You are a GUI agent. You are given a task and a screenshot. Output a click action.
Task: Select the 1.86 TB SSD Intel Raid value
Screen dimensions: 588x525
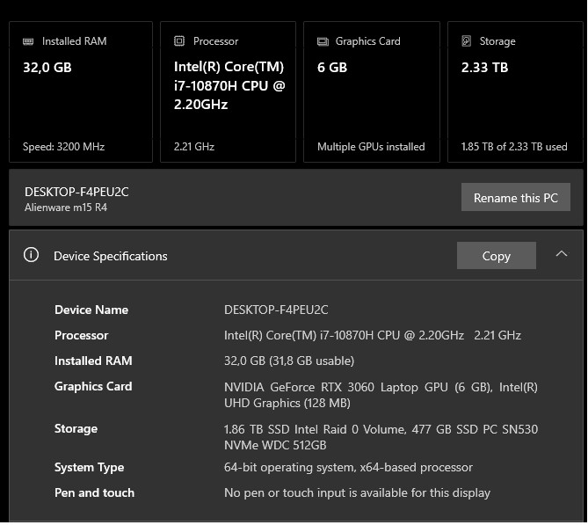point(381,437)
